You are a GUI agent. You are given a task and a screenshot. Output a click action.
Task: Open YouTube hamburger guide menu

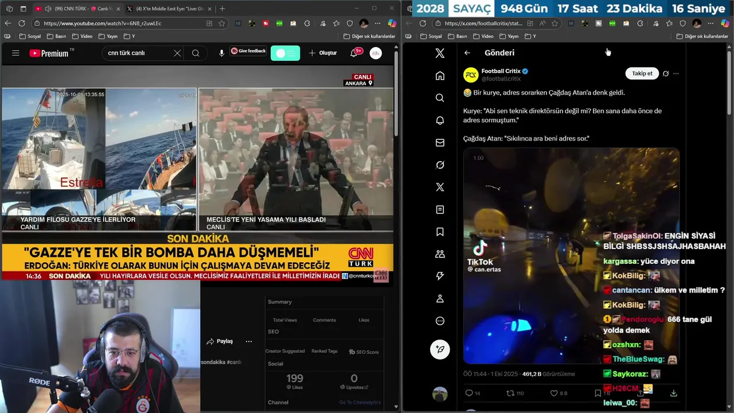(15, 53)
